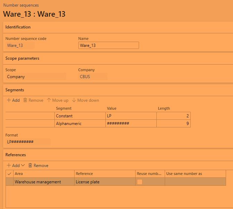Click the ######### value cell
233x209 pixels.
(x=131, y=124)
